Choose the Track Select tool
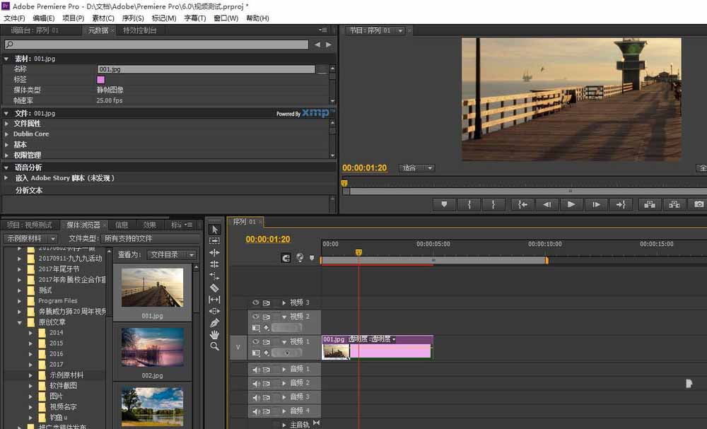This screenshot has width=707, height=429. coord(215,241)
